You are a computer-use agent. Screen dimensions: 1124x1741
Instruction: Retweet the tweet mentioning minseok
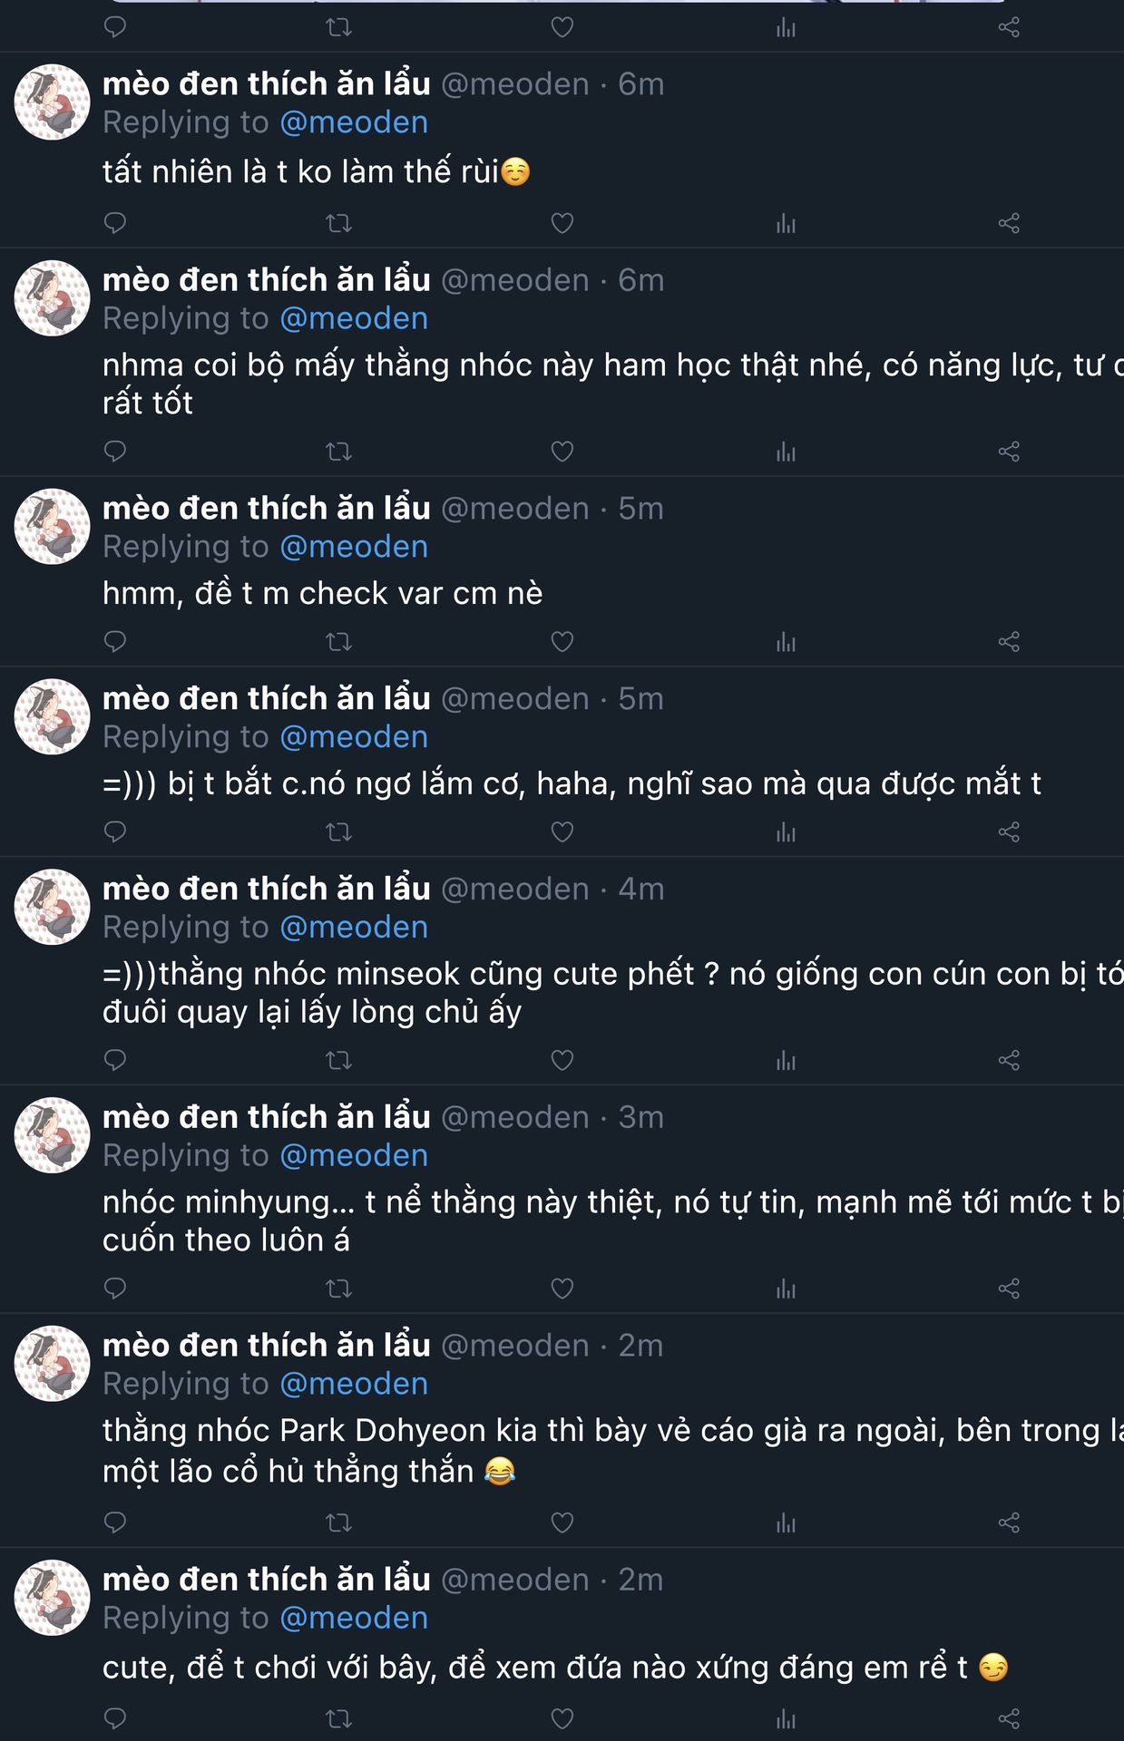[x=338, y=1060]
